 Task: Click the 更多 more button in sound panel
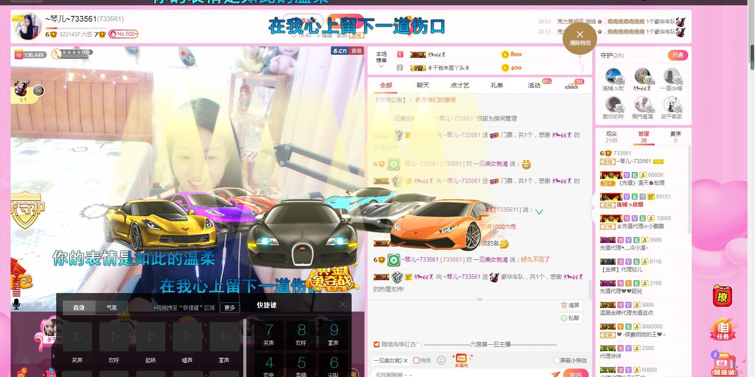230,308
